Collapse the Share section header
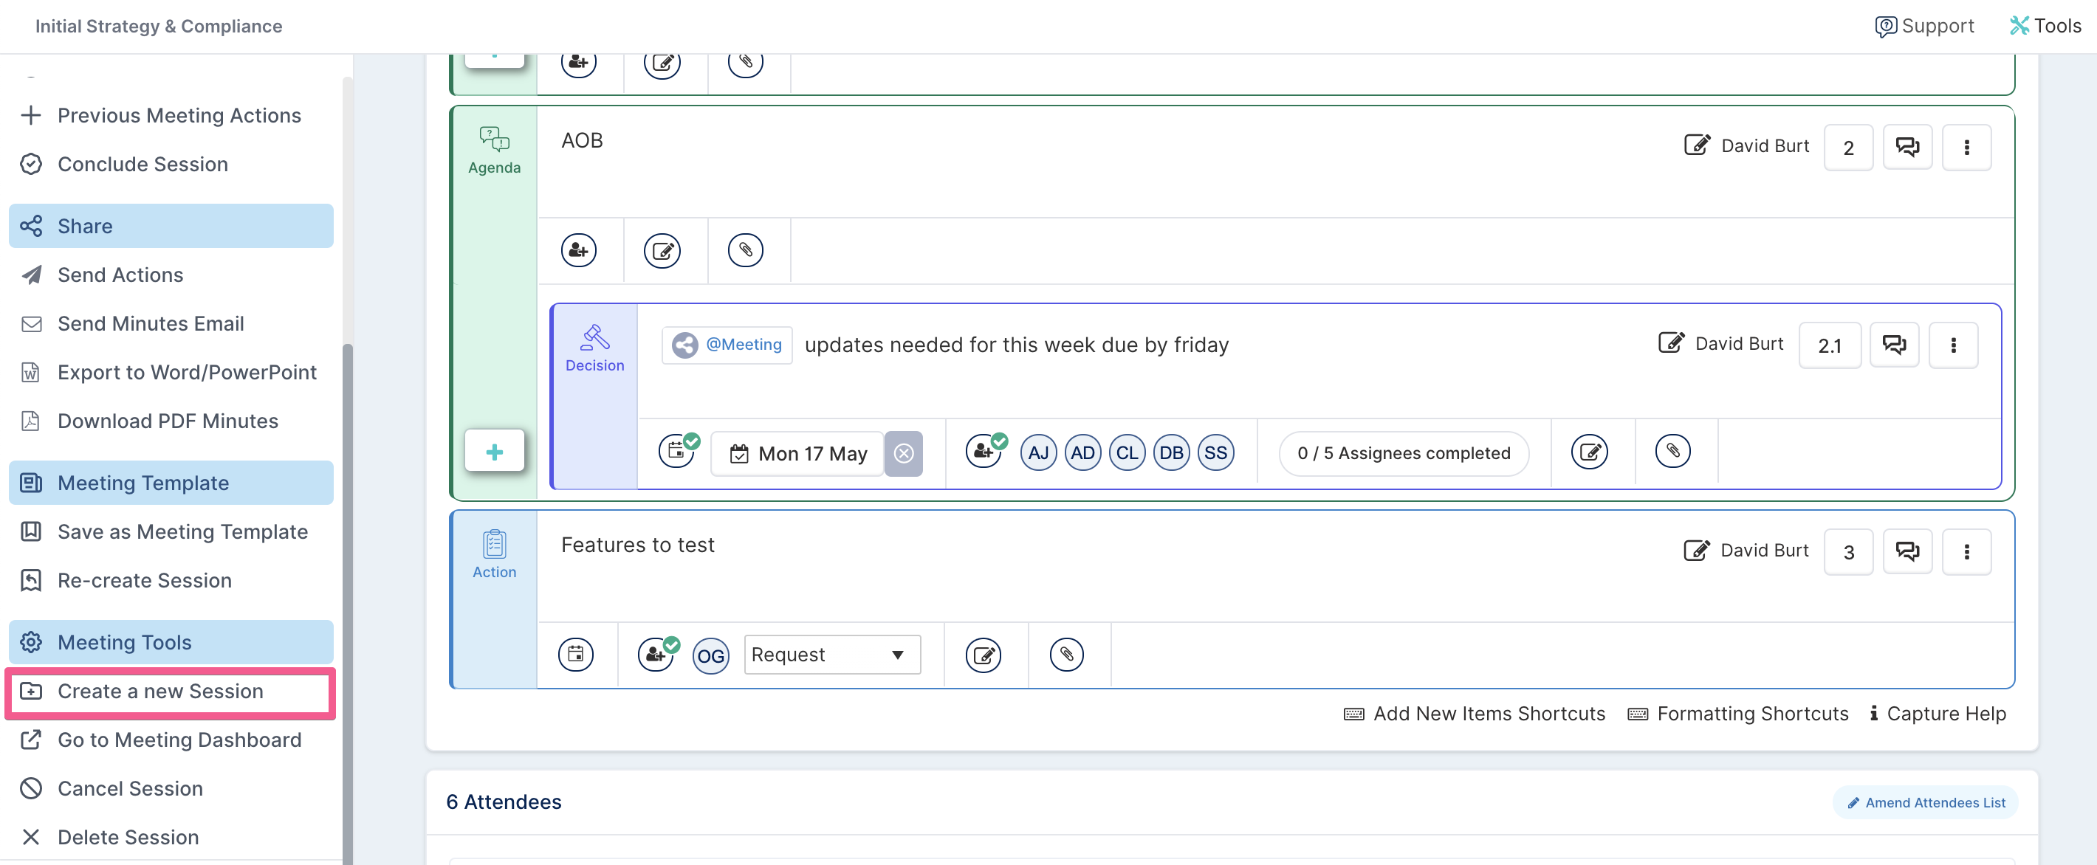Viewport: 2097px width, 865px height. (171, 227)
